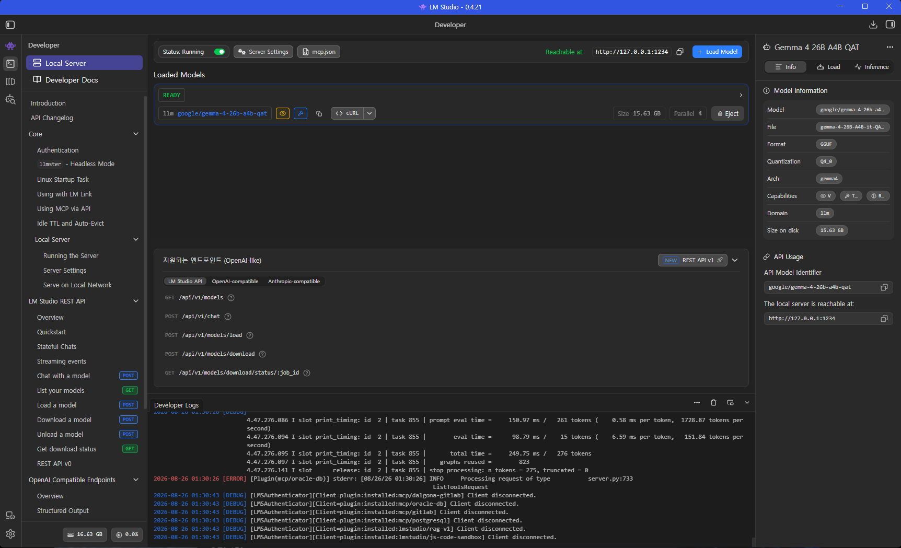Screen dimensions: 901x548
Task: Click the Load Model button
Action: point(717,52)
